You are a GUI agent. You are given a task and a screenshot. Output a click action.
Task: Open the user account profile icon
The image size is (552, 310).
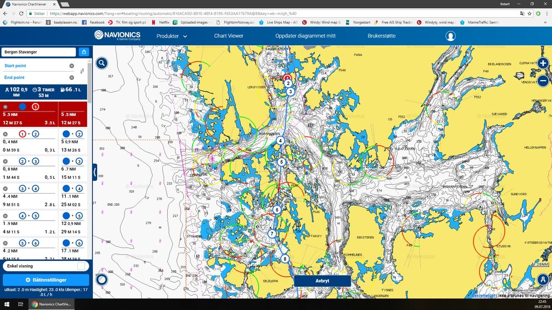click(450, 36)
